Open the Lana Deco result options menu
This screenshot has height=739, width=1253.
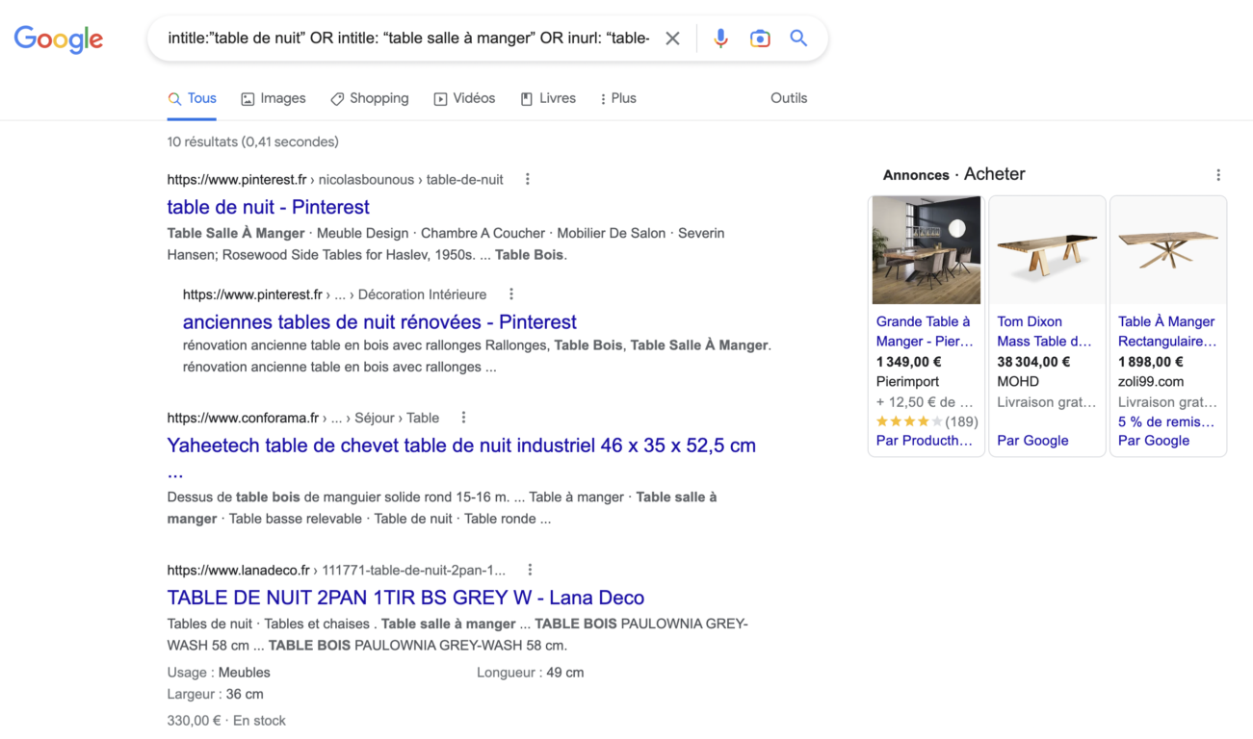(529, 569)
